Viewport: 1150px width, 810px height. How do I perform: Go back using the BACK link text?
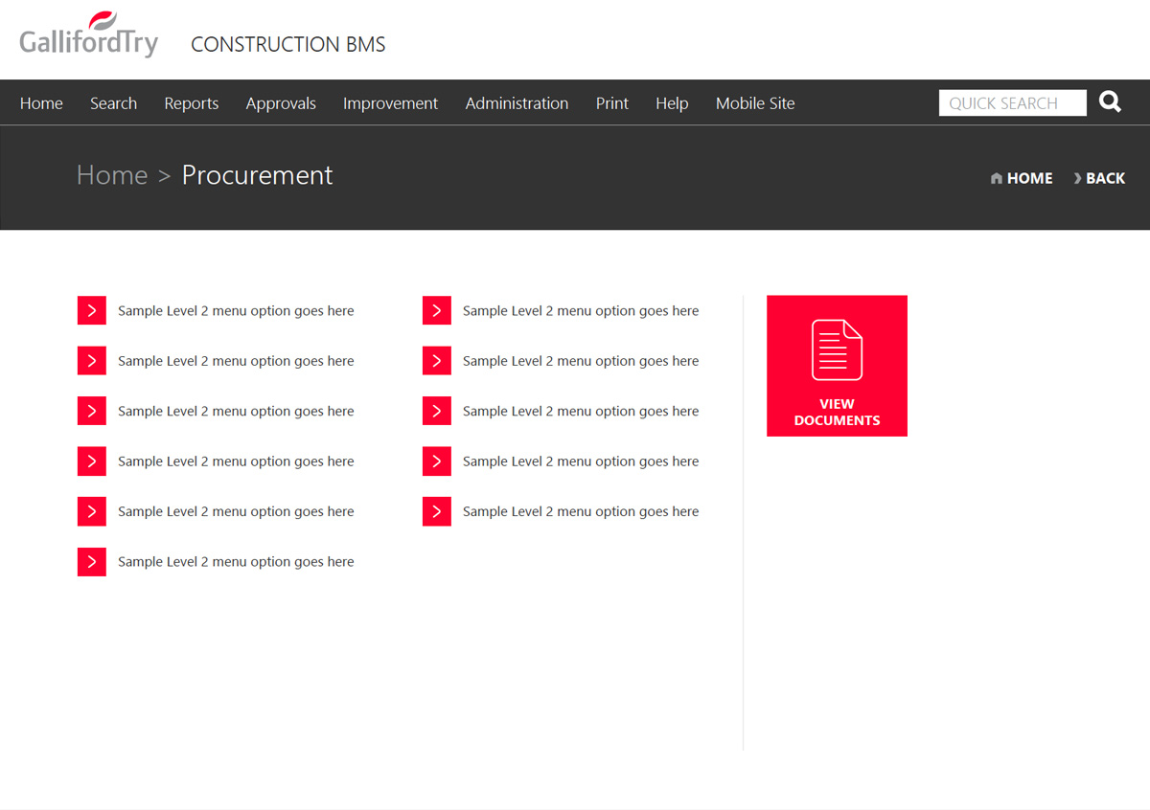pos(1105,178)
